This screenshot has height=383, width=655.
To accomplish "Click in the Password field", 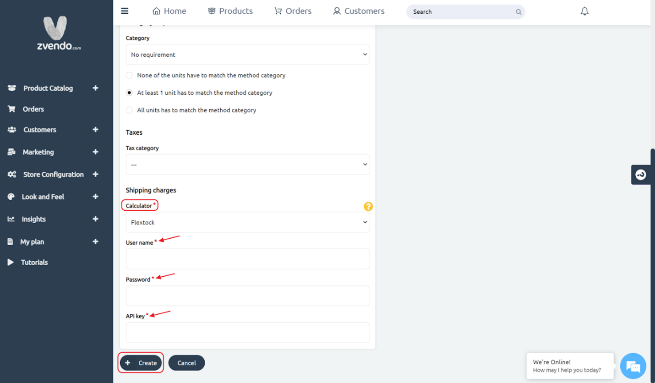I will point(247,295).
